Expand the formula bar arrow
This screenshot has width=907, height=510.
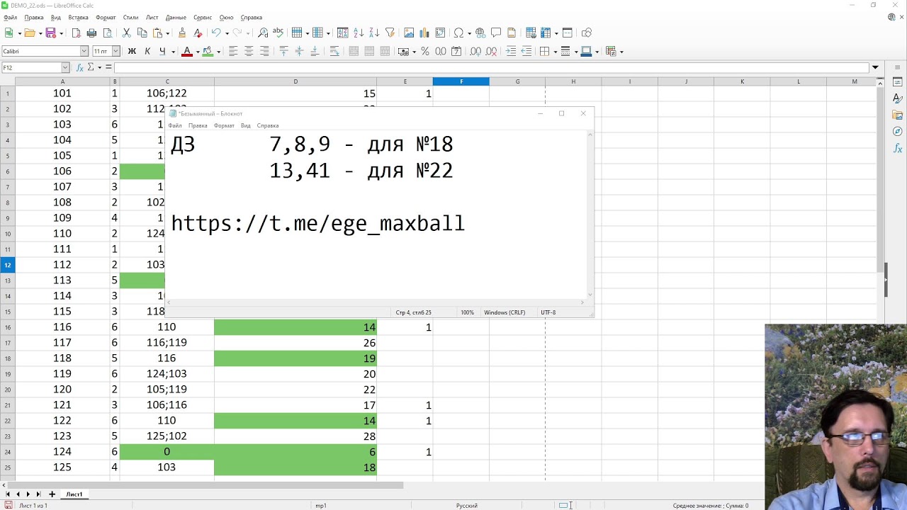pos(876,67)
